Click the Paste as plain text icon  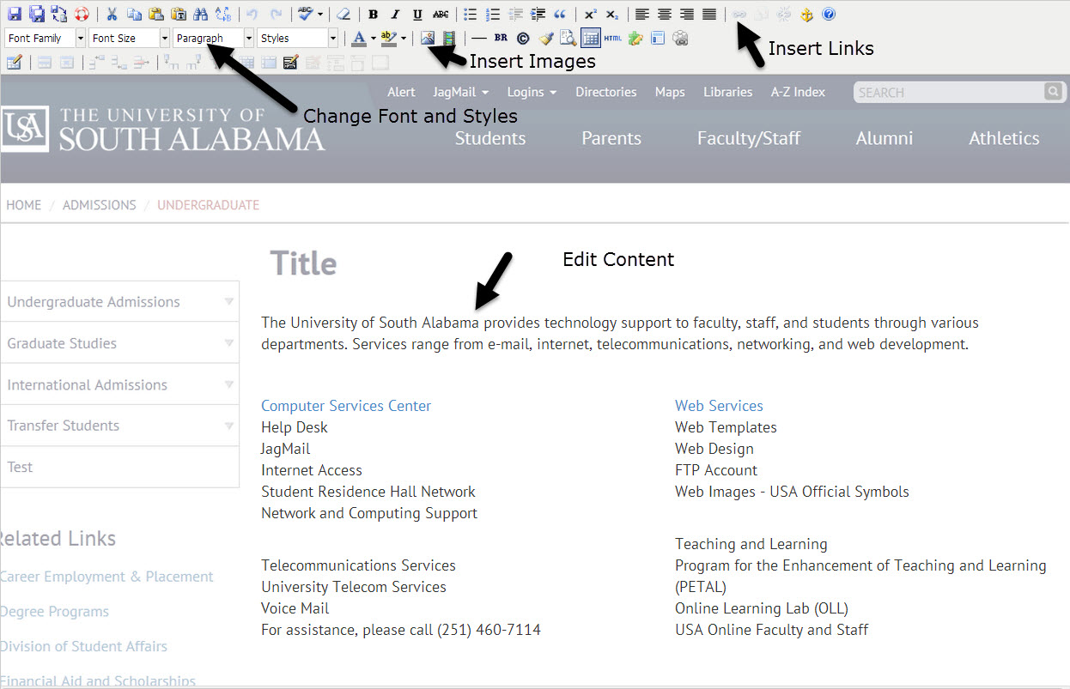tap(179, 14)
